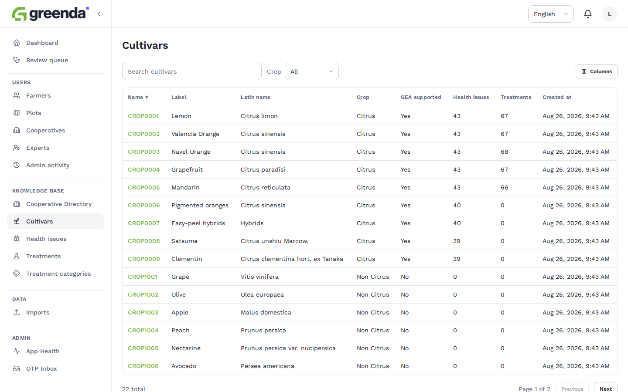
Task: Click the '22 total' count text
Action: [x=134, y=389]
